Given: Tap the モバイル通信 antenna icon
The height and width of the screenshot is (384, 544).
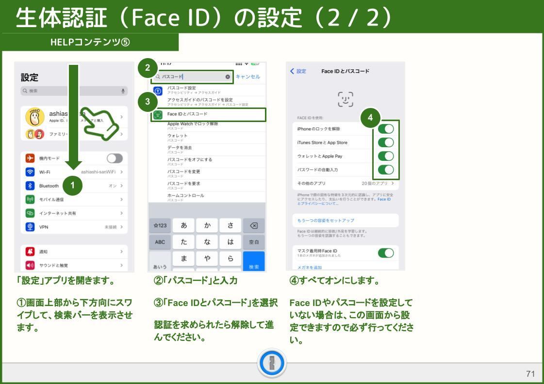Looking at the screenshot, I should [x=30, y=200].
